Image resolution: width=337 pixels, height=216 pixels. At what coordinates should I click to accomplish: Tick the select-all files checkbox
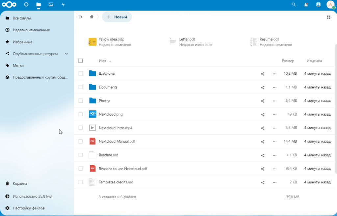81,61
